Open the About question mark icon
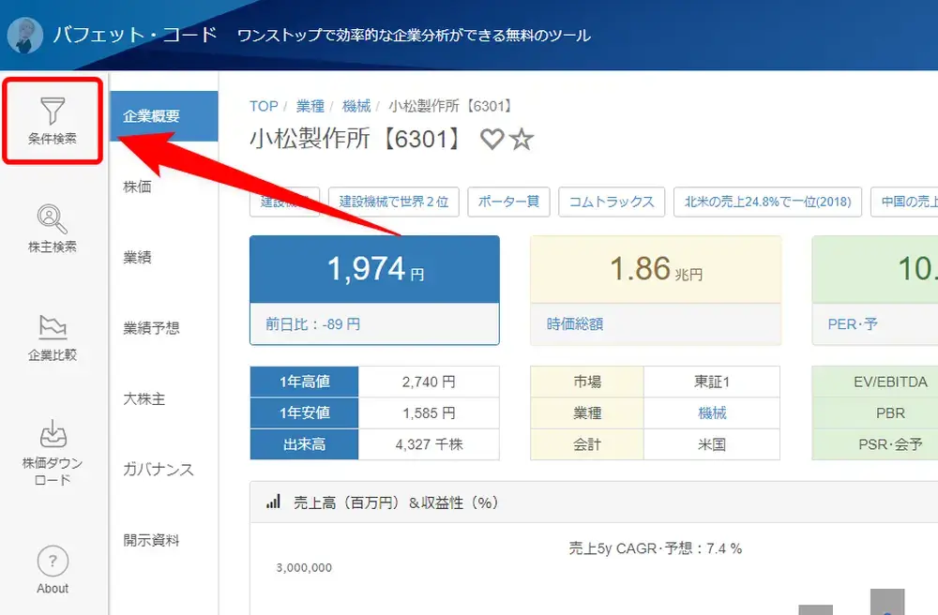The image size is (938, 615). 53,562
